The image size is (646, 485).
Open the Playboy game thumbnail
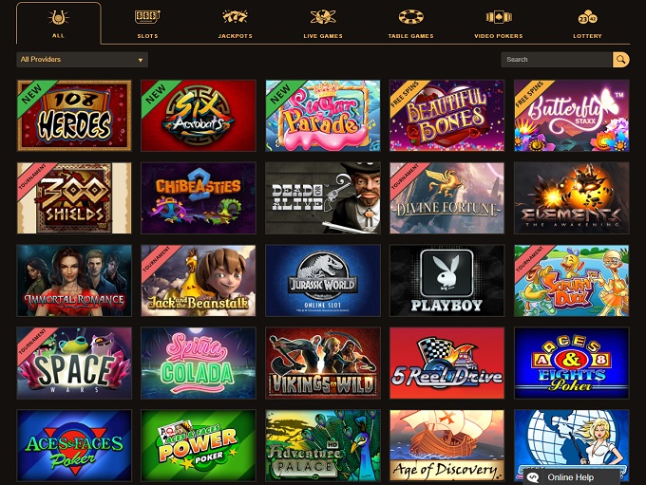[x=447, y=280]
